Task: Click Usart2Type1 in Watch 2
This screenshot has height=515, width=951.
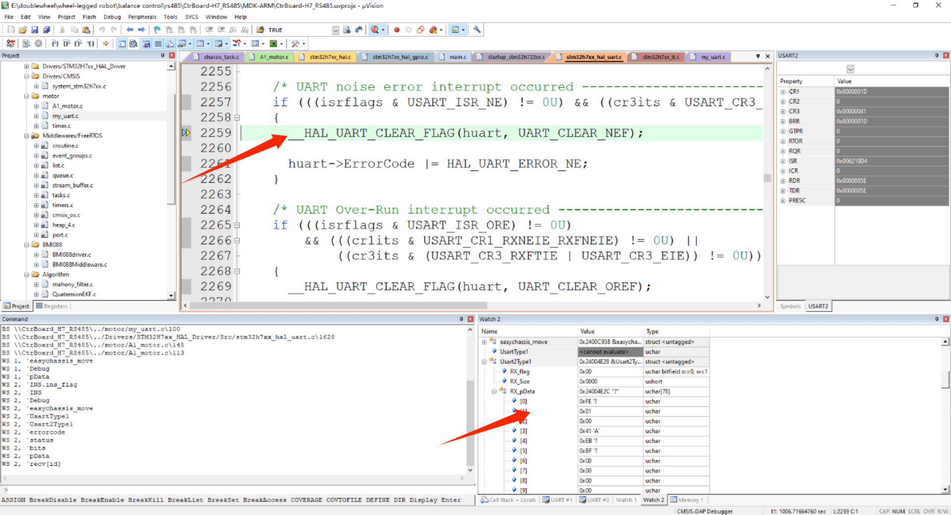Action: tap(515, 361)
